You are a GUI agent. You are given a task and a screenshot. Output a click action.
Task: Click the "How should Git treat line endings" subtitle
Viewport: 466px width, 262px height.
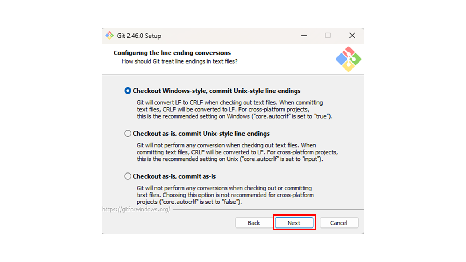[x=179, y=61]
